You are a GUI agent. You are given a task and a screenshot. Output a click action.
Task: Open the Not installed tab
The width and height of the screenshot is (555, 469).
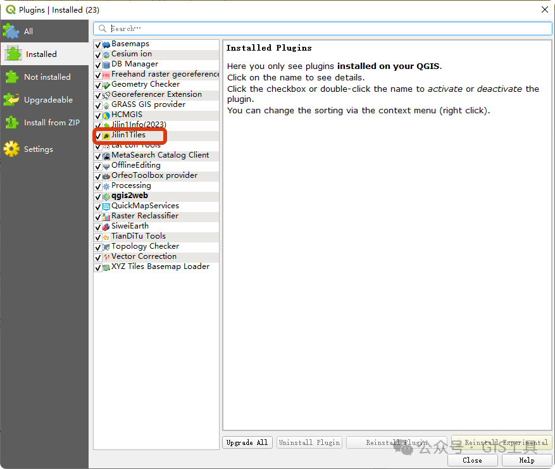click(44, 77)
